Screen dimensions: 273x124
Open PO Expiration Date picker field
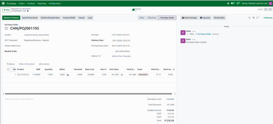121,46
